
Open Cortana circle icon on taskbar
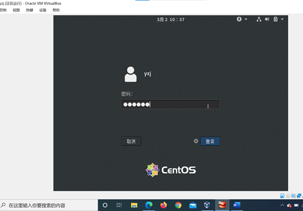pyautogui.click(x=105, y=205)
